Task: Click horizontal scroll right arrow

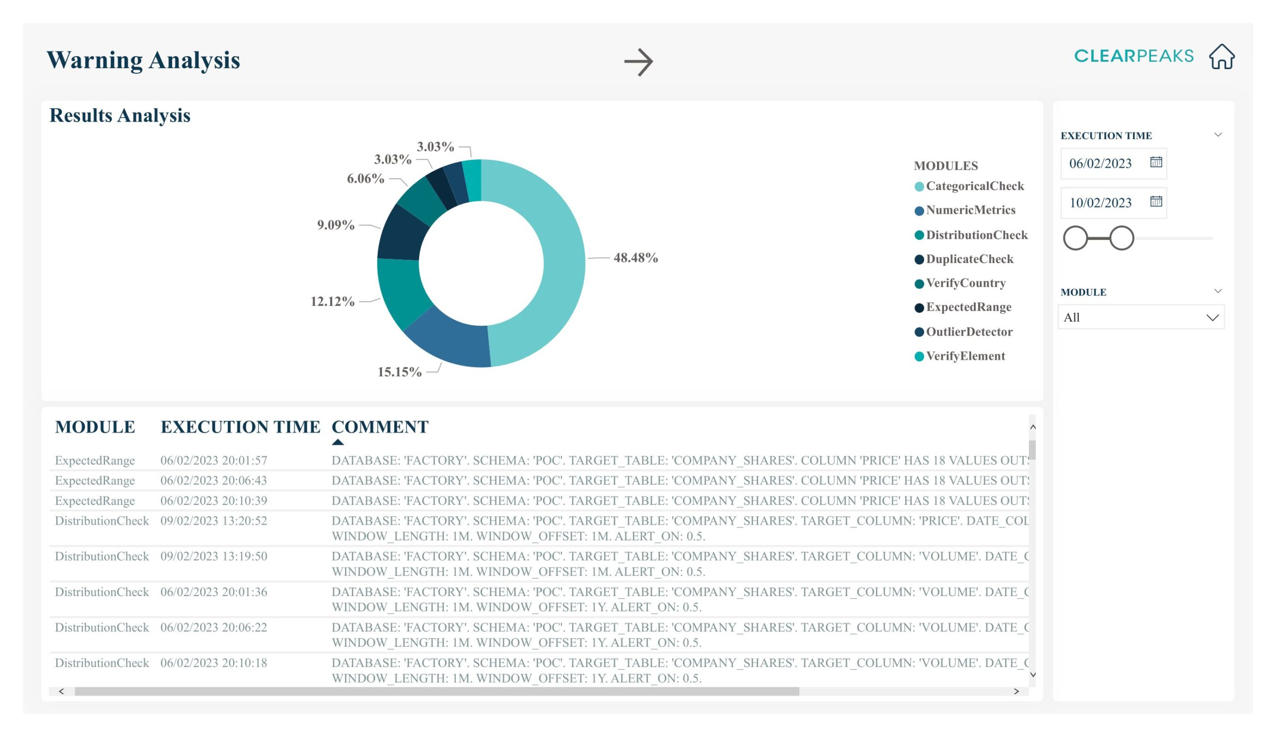Action: point(1016,691)
